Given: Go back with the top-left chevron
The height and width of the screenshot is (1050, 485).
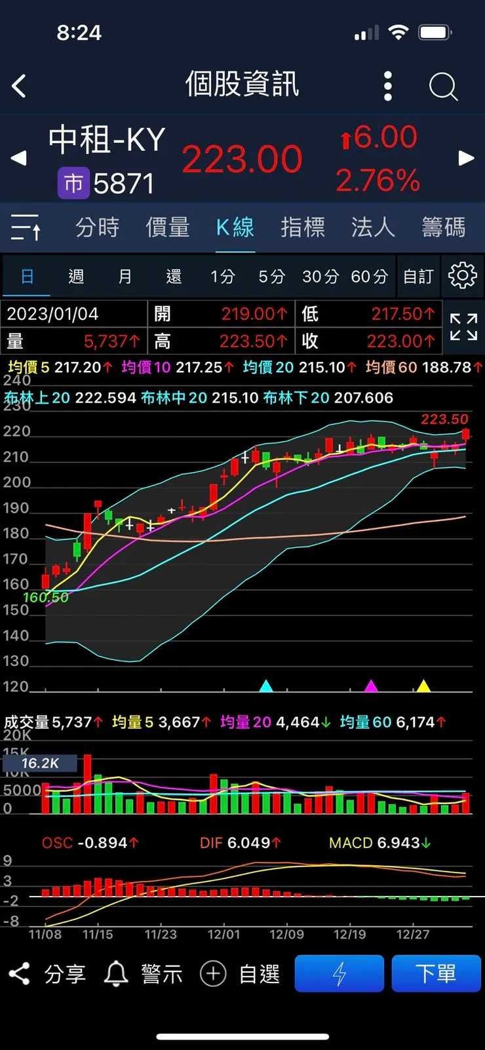Looking at the screenshot, I should point(19,86).
